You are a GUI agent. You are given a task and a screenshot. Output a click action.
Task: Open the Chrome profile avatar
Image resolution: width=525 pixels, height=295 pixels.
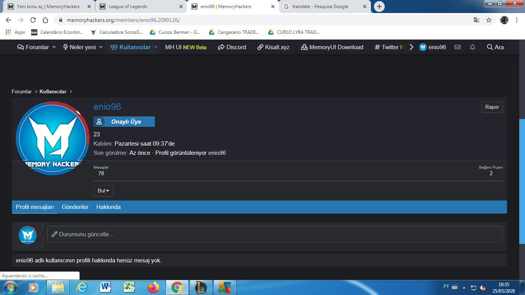(x=504, y=20)
